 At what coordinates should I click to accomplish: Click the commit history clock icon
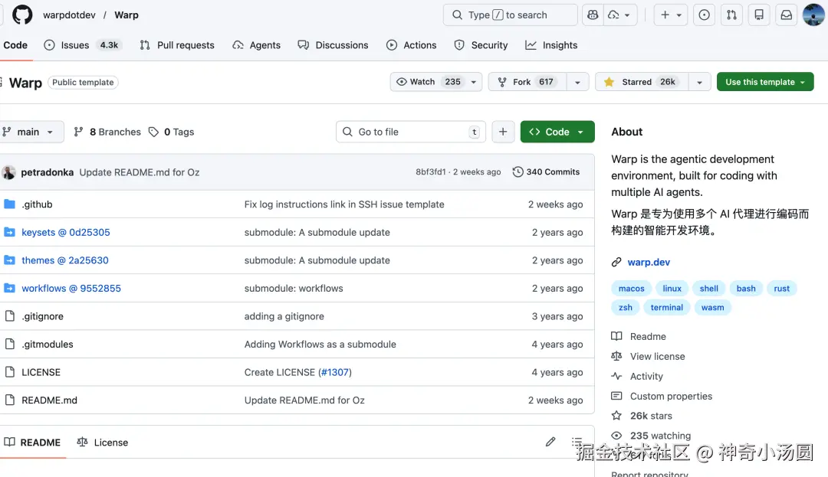coord(518,172)
